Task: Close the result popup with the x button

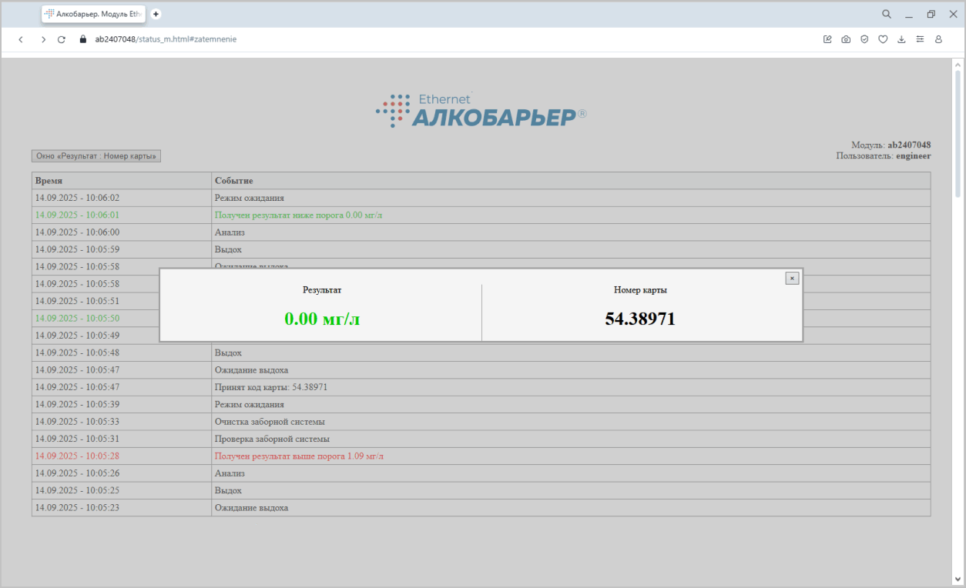Action: [x=792, y=279]
